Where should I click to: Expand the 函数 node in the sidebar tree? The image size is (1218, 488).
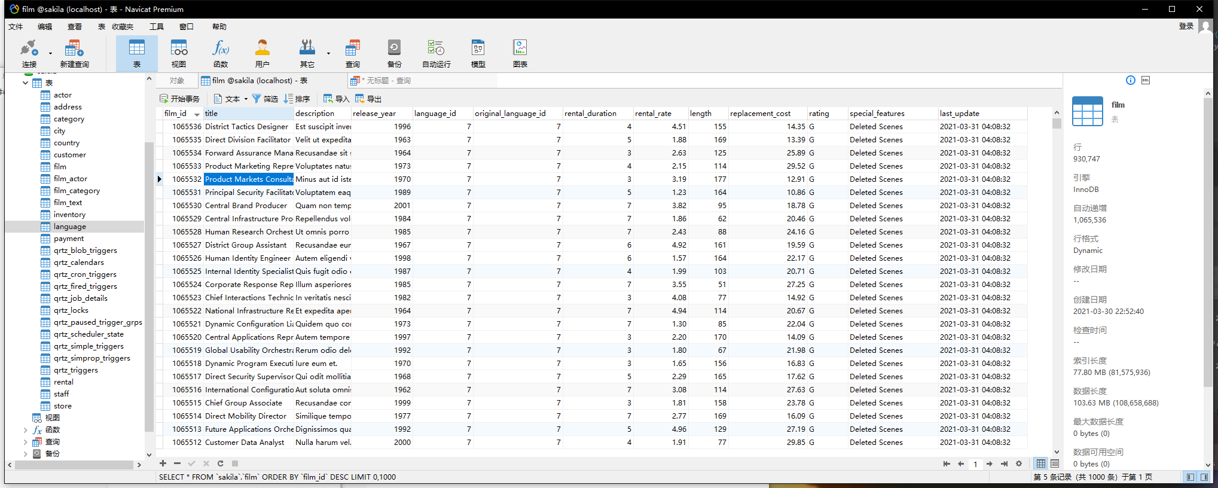point(25,430)
